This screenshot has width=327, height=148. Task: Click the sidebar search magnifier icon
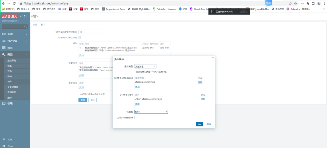26,27
